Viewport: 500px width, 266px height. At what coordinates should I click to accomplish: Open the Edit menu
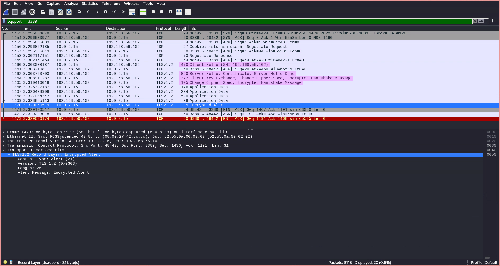(17, 4)
